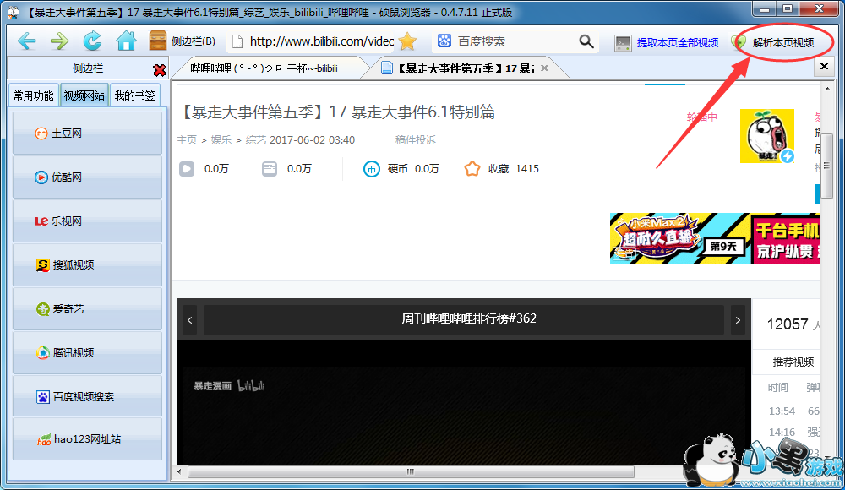Image resolution: width=845 pixels, height=490 pixels.
Task: Click the bilibili URL address bar
Action: (321, 41)
